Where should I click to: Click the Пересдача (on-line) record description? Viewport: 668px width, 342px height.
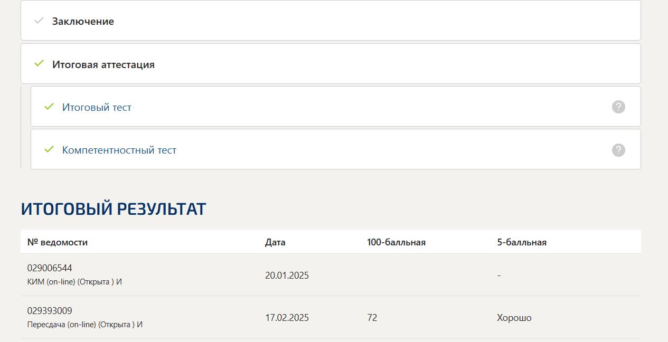point(85,325)
